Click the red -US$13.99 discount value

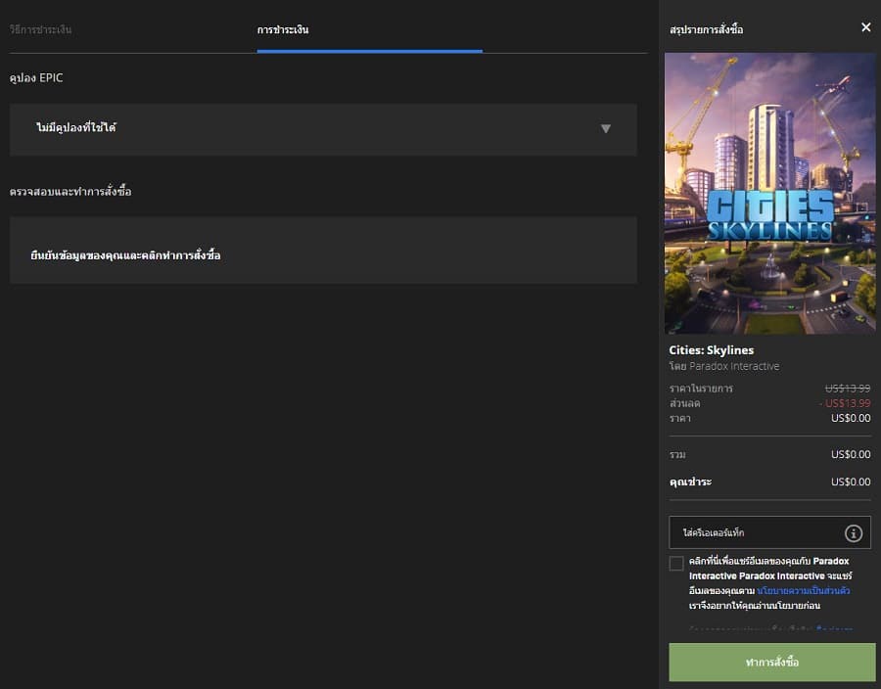click(845, 403)
